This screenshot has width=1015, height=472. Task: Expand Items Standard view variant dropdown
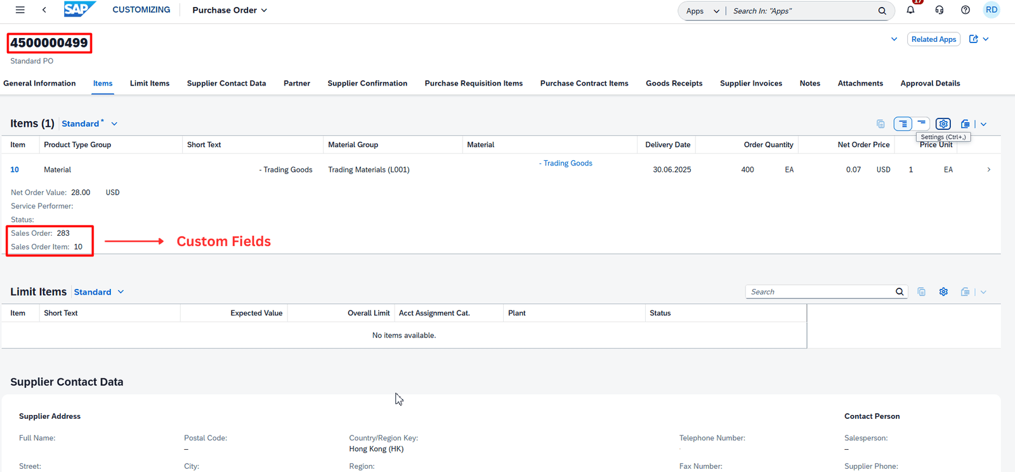114,124
